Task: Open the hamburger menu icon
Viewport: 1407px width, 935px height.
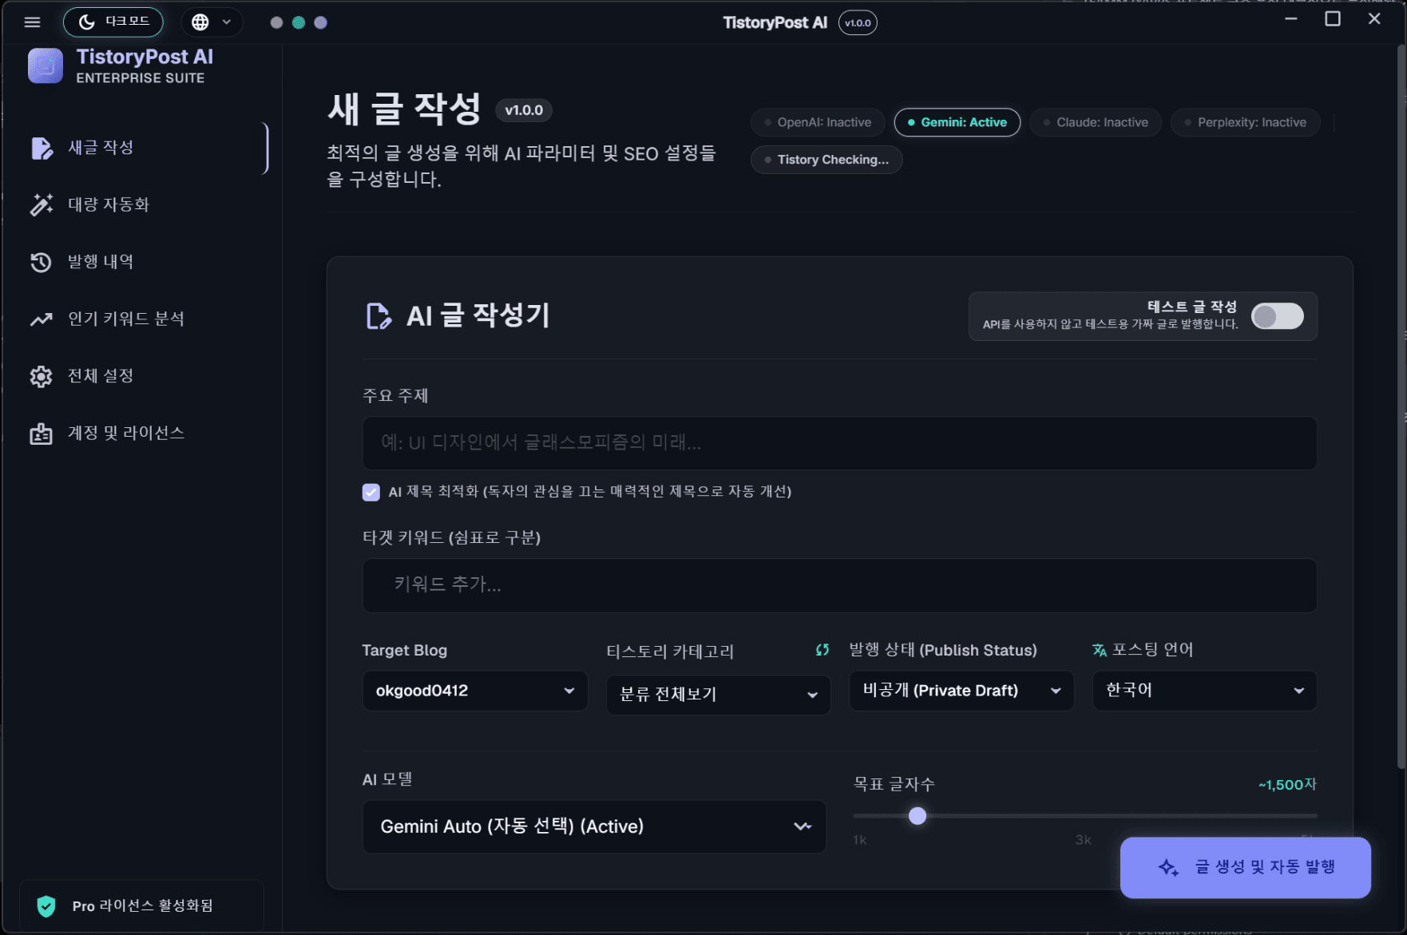Action: (32, 22)
